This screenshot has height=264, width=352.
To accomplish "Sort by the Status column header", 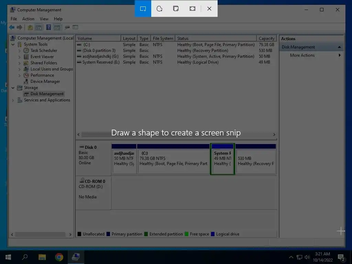I will click(216, 38).
